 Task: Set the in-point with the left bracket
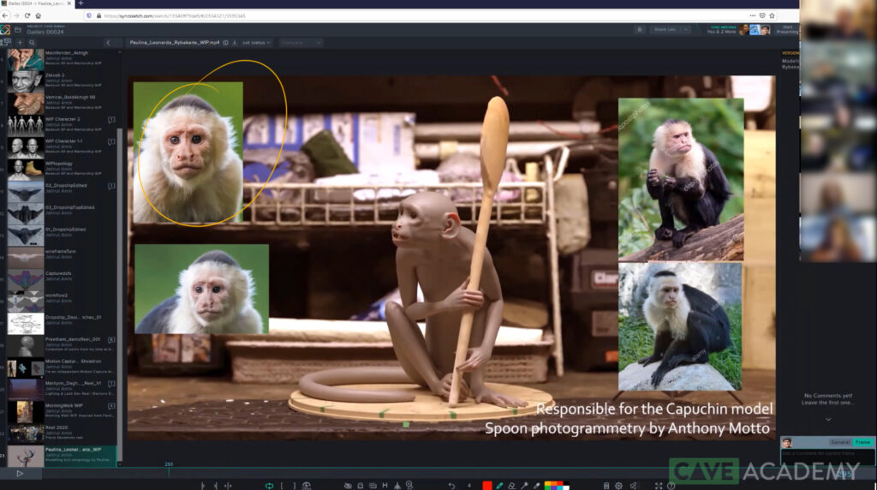[x=282, y=486]
